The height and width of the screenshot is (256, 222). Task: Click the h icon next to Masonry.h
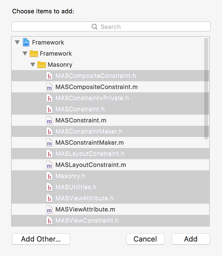point(49,176)
